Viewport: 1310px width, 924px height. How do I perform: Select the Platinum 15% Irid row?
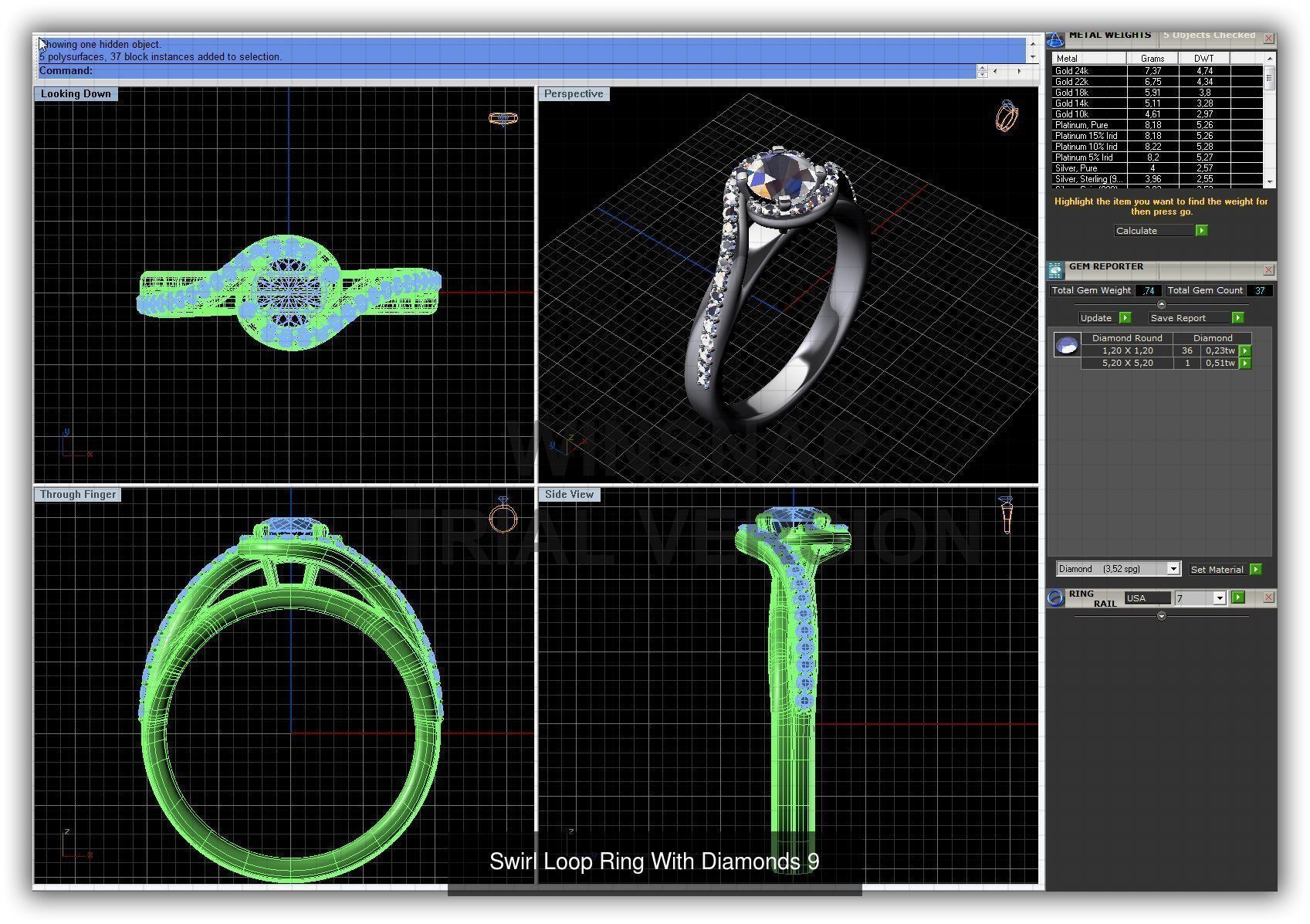pyautogui.click(x=1157, y=136)
